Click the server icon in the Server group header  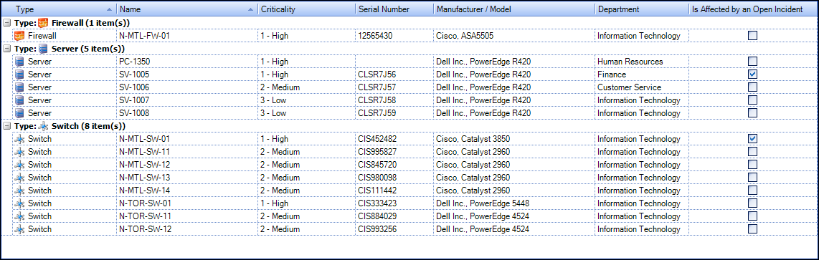[x=43, y=49]
